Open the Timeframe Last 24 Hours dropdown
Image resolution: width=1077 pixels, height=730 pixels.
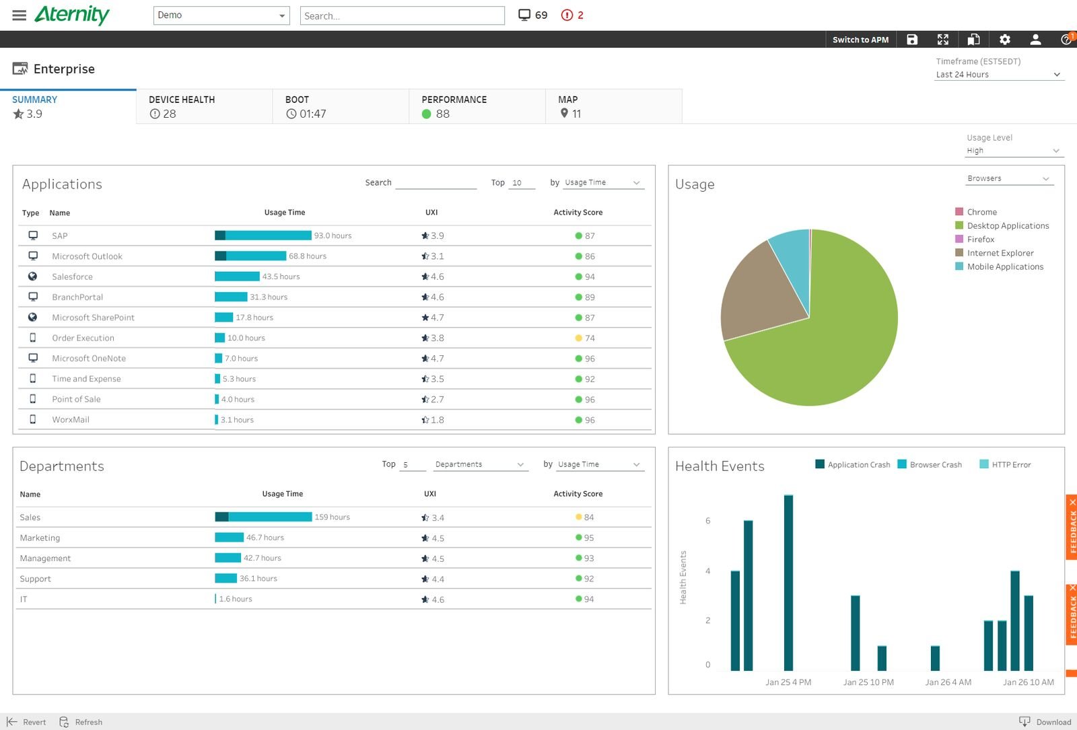point(999,75)
